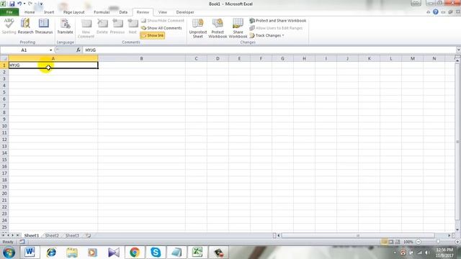
Task: Click the Excel Help question mark icon
Action: tap(435, 12)
